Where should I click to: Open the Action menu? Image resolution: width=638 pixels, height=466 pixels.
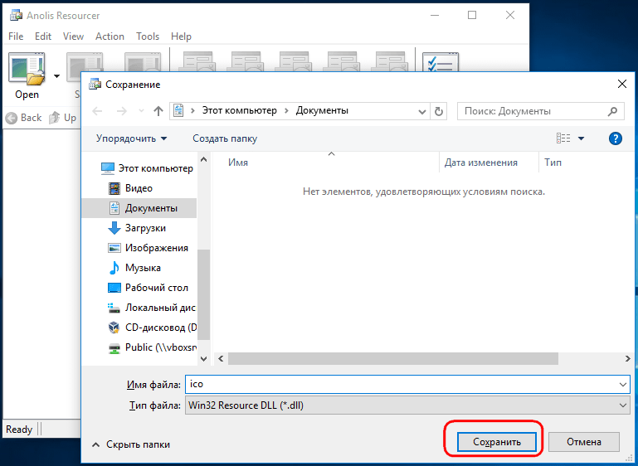coord(110,36)
